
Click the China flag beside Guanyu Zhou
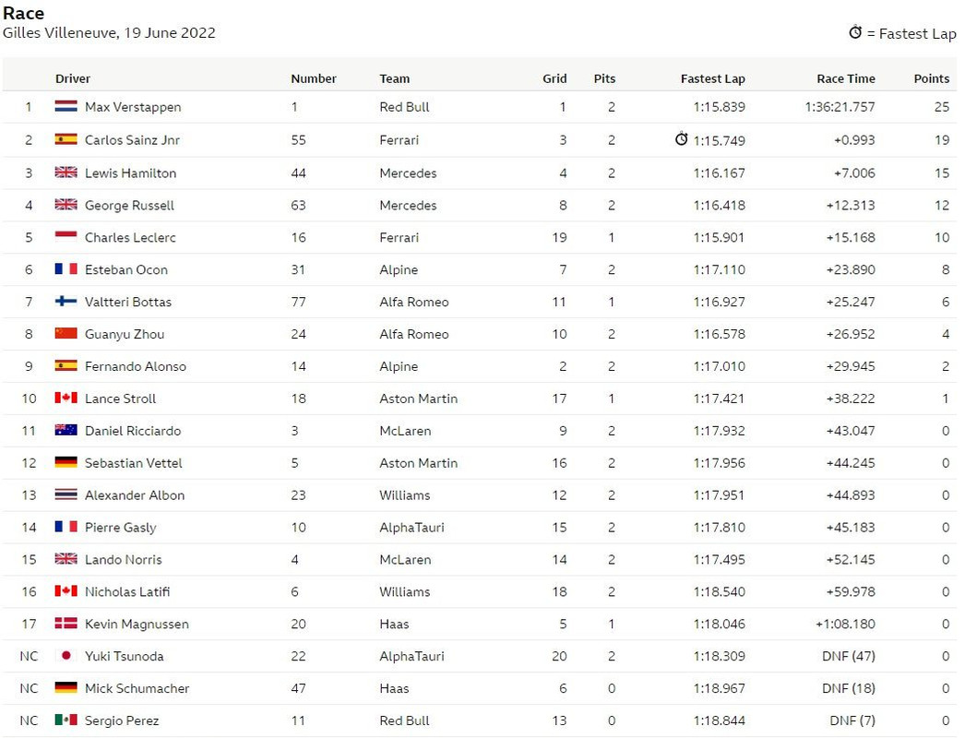(66, 334)
